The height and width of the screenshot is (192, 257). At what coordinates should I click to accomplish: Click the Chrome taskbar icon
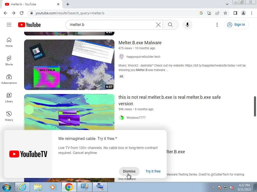click(69, 187)
